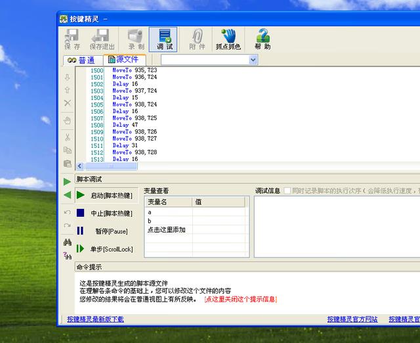
Task: Click the horizontal scrollbar left arrow in editor
Action: tap(80, 166)
